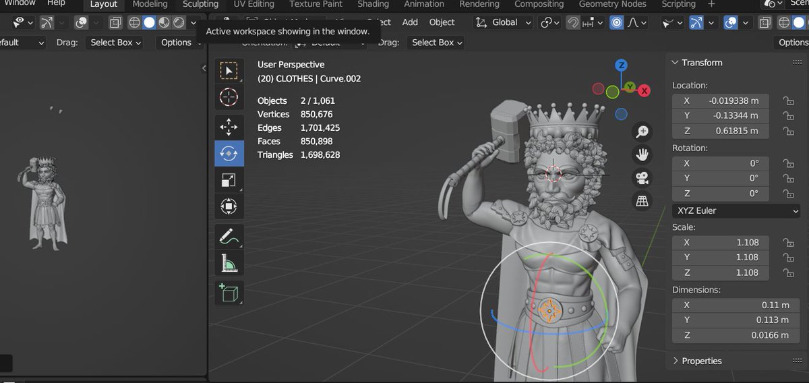
Task: Switch to the Geometry Nodes workspace
Action: [612, 4]
